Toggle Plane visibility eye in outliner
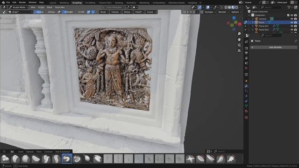The height and width of the screenshot is (168, 299). [x=292, y=22]
